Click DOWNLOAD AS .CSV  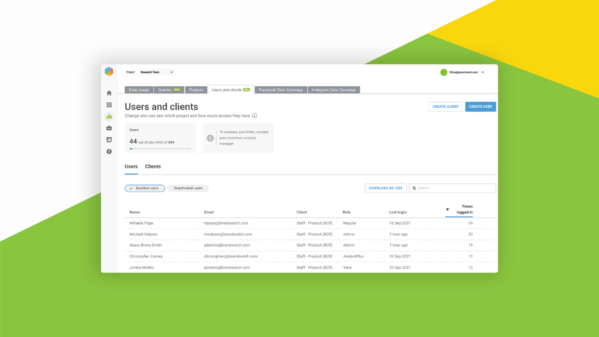click(385, 188)
